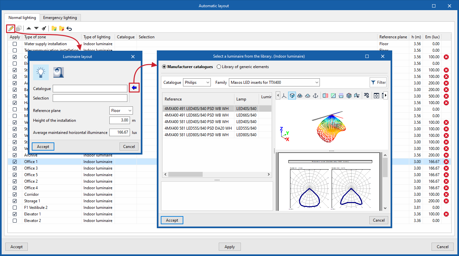Image resolution: width=459 pixels, height=256 pixels.
Task: Open the Catalogue Philips dropdown
Action: tap(197, 82)
